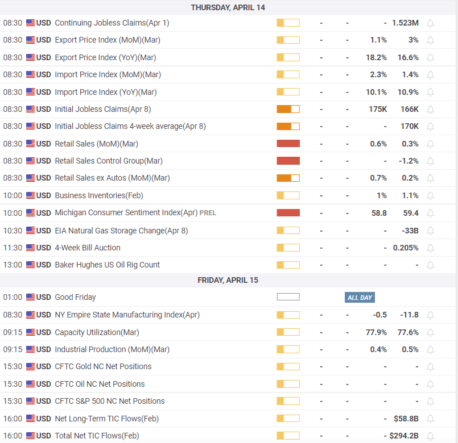458x443 pixels.
Task: Set alert bell for Retail Sales (MoM)
Action: [x=431, y=144]
